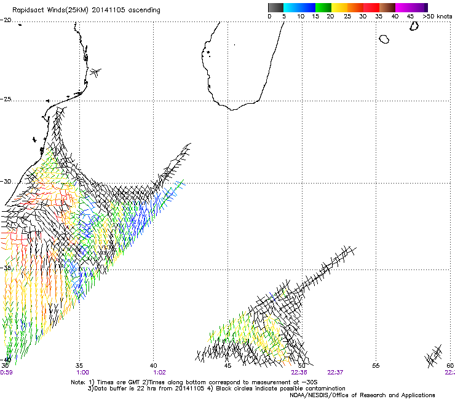Image resolution: width=455 pixels, height=399 pixels.
Task: Click the 'Data buffer is 22 hrs' note line
Action: tap(216, 389)
